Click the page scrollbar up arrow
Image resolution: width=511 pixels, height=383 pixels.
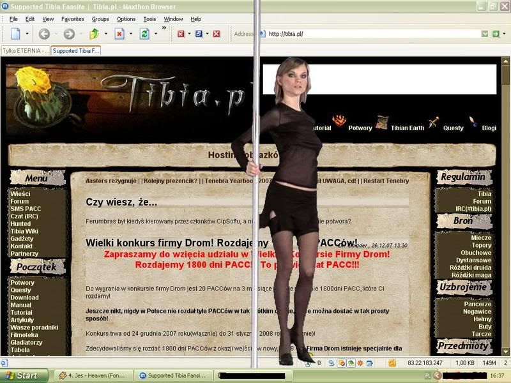point(505,61)
